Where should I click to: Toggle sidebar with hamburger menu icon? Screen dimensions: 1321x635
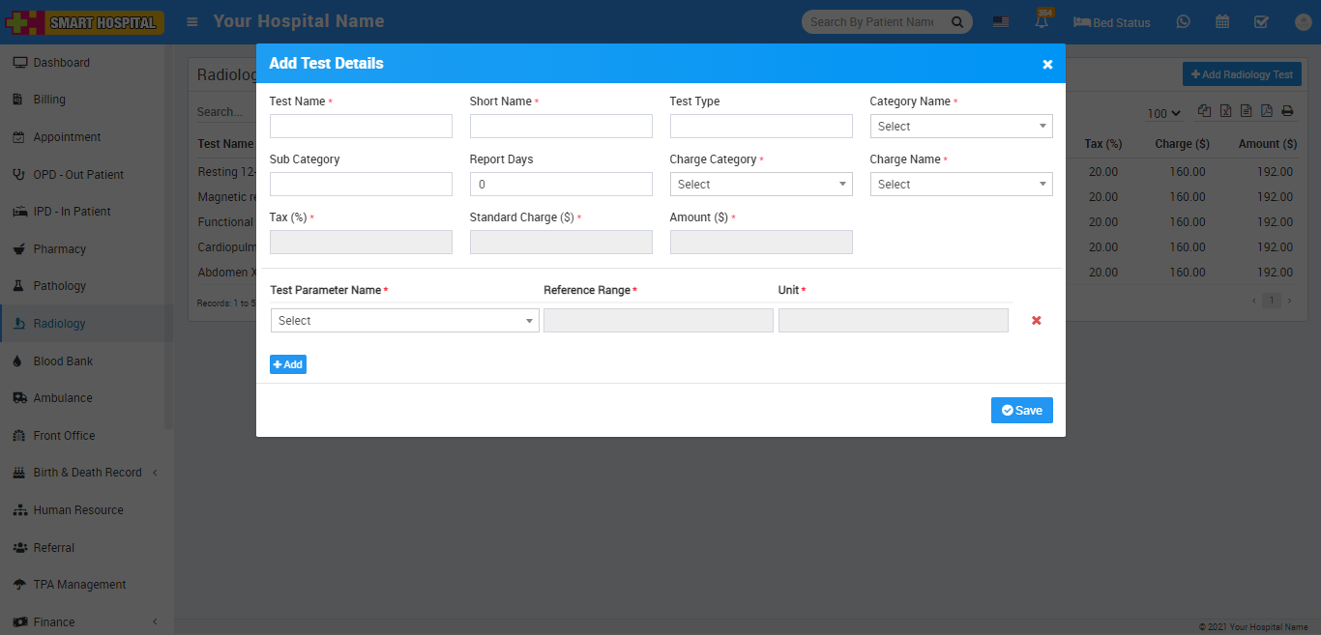[x=192, y=22]
